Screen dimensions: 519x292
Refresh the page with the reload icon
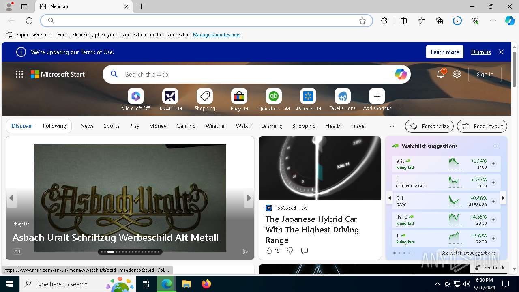coord(29,21)
